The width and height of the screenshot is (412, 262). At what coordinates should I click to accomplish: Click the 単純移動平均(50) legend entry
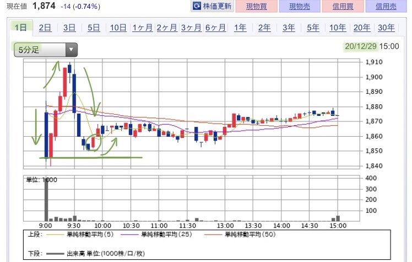[x=240, y=234]
